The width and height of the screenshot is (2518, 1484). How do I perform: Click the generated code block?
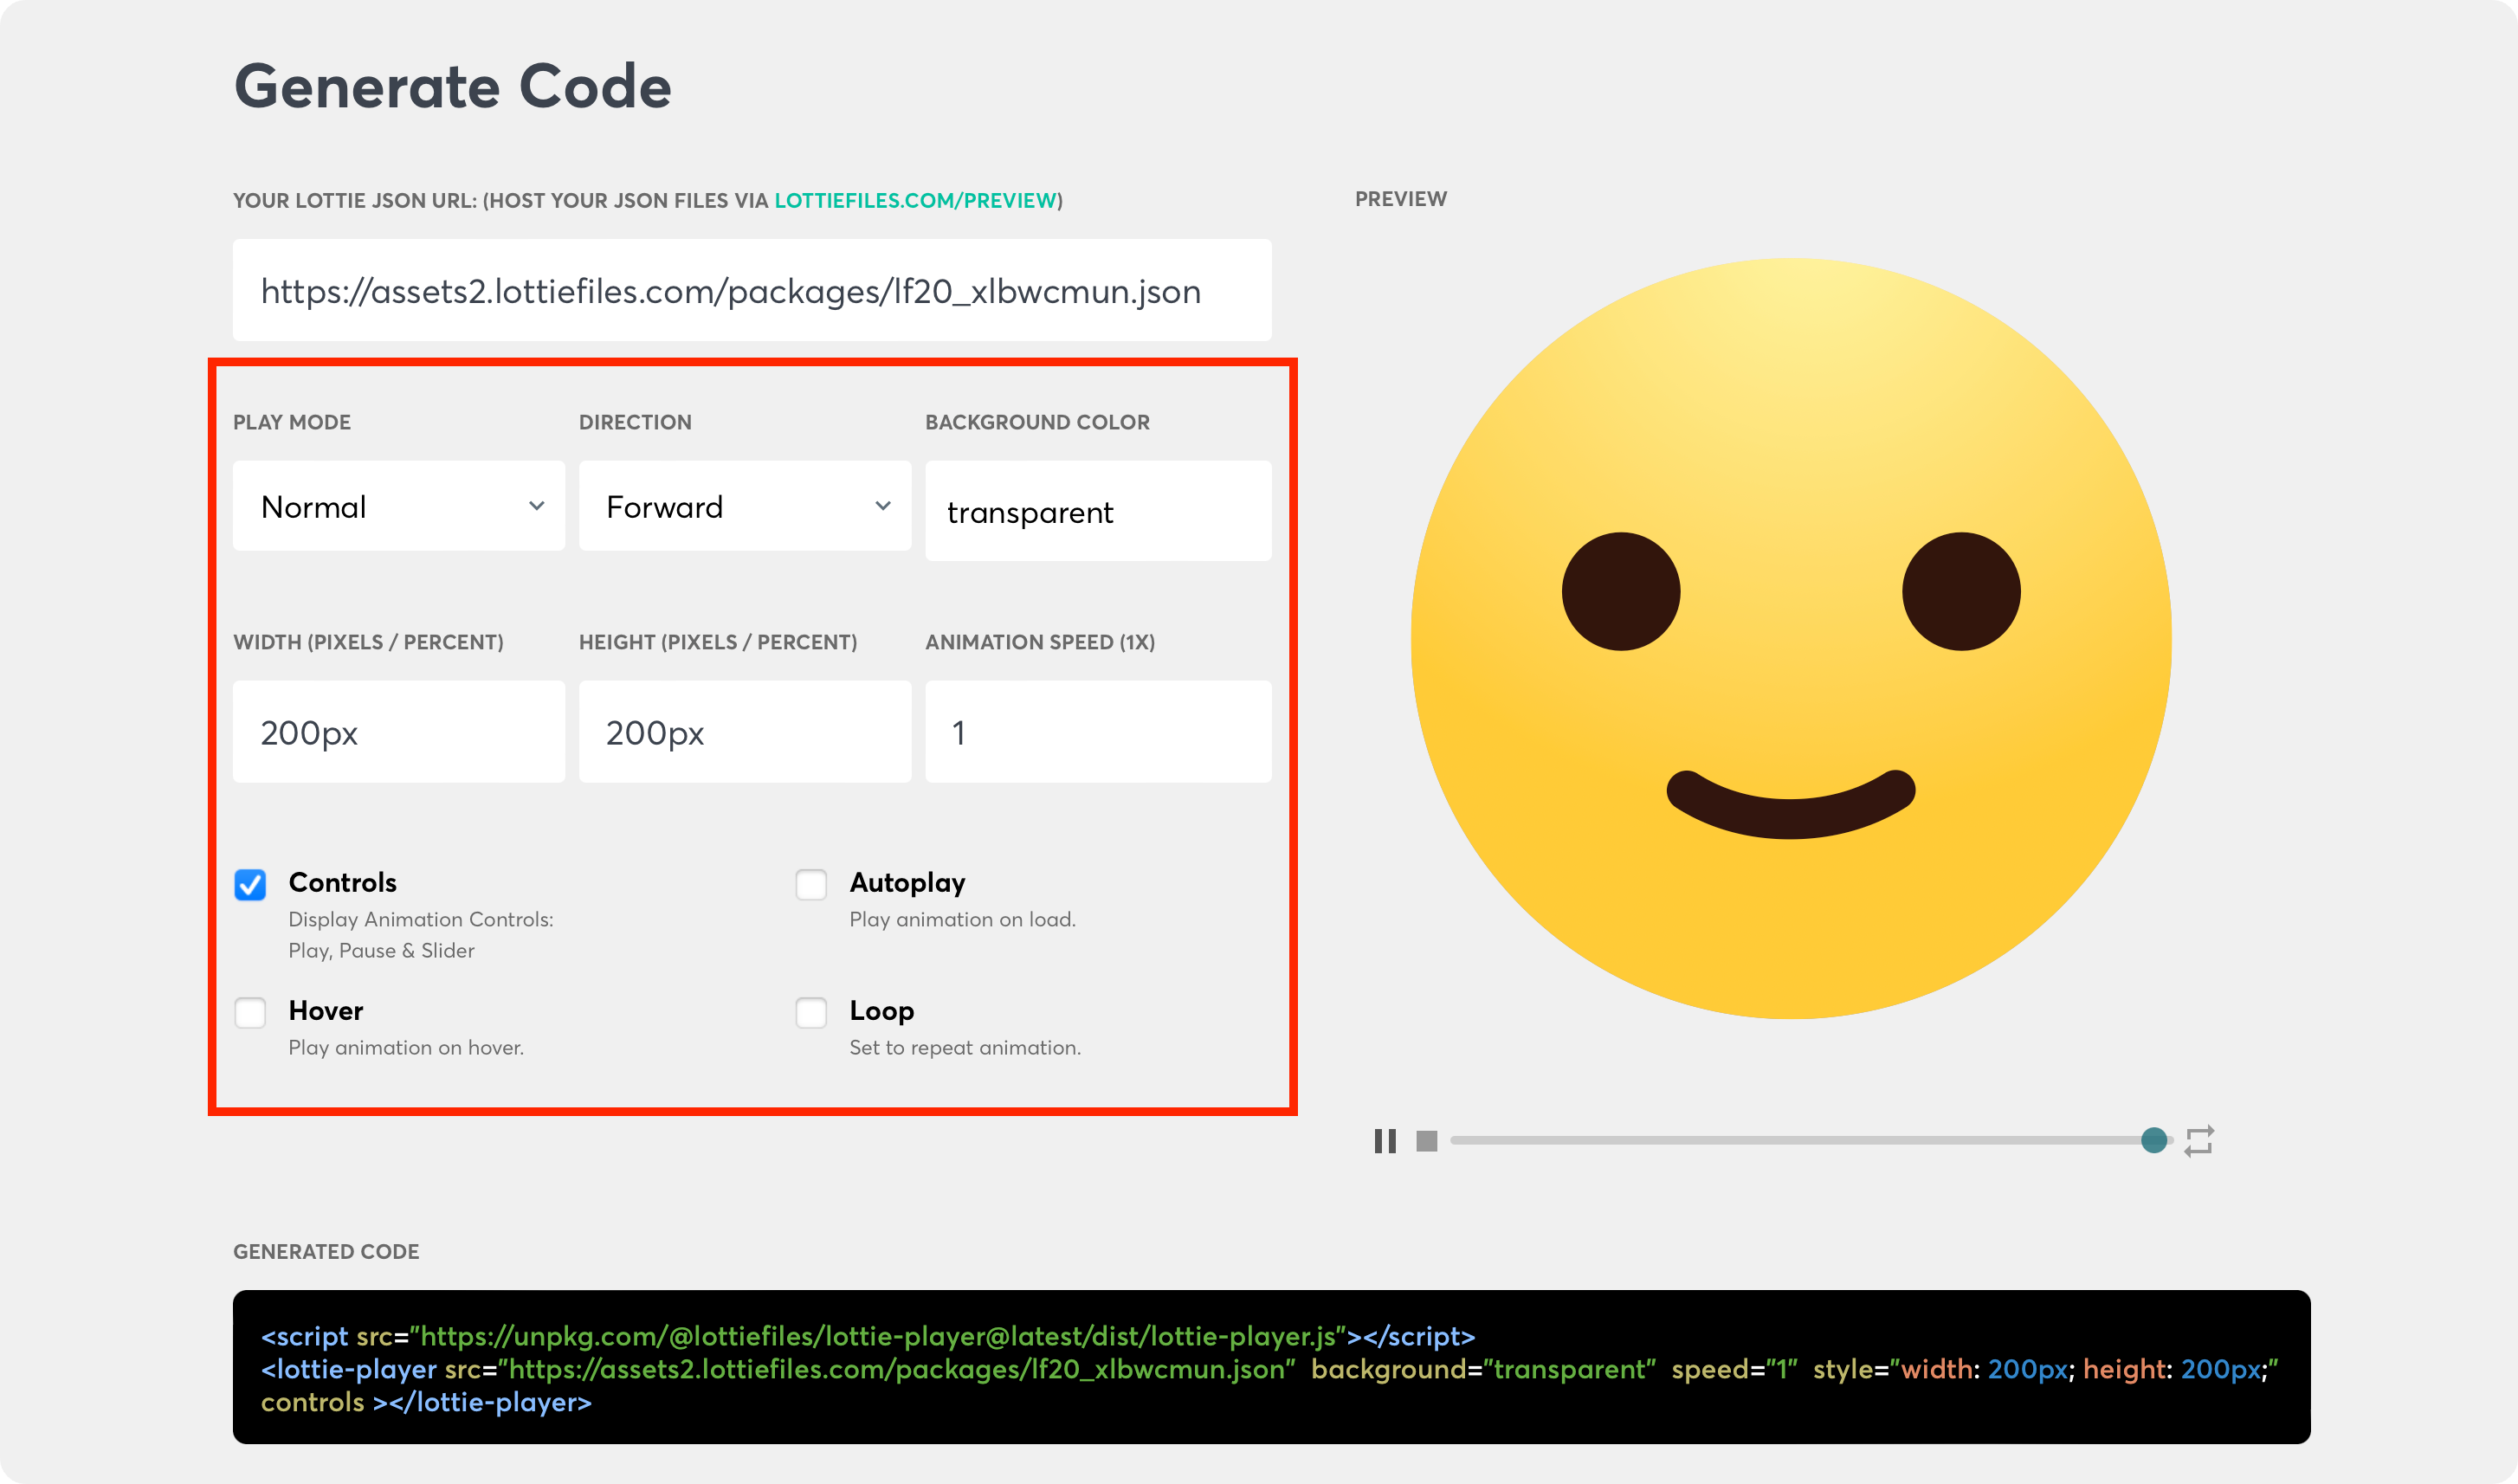[x=1270, y=1367]
